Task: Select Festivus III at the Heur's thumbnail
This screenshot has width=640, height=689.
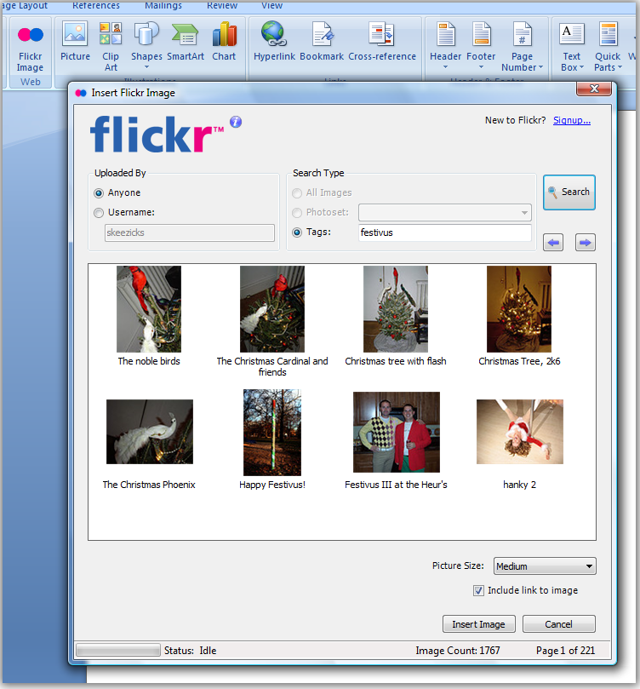Action: coord(397,432)
